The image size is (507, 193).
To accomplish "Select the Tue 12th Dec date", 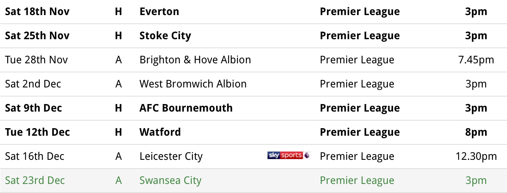I will 37,132.
